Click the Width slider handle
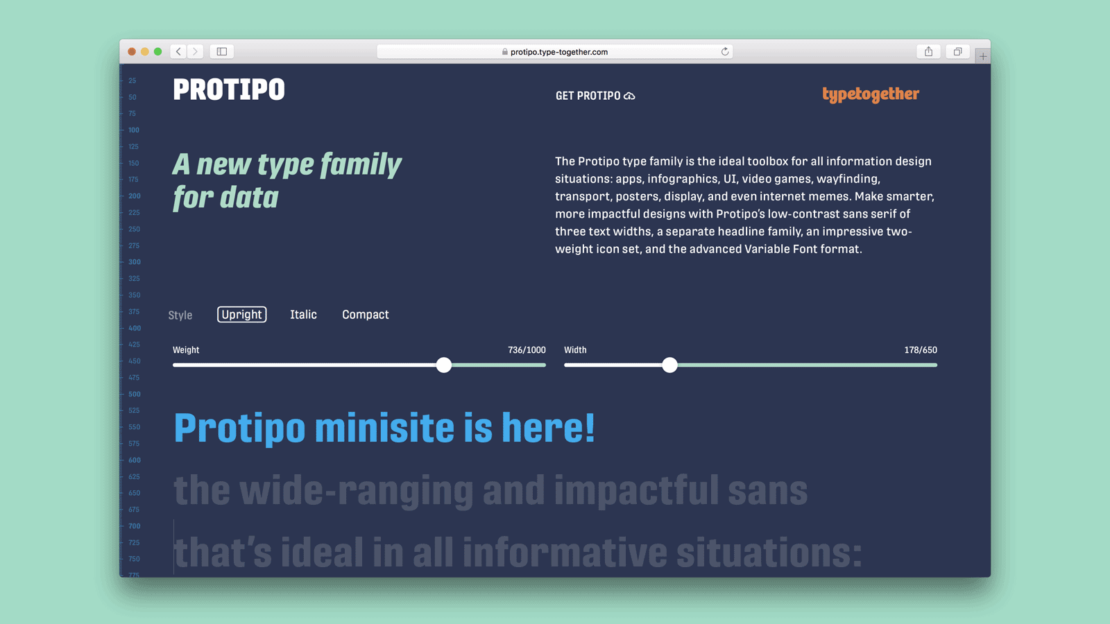The image size is (1110, 624). (669, 365)
